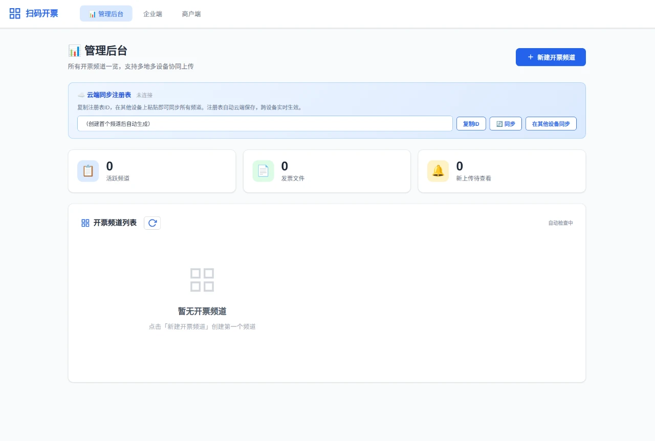
Task: Refresh the 开票频道列表 with the reload icon
Action: 152,223
